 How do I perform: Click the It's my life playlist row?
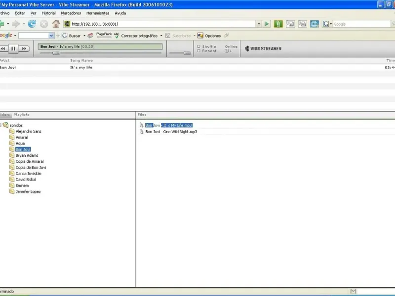coord(197,68)
